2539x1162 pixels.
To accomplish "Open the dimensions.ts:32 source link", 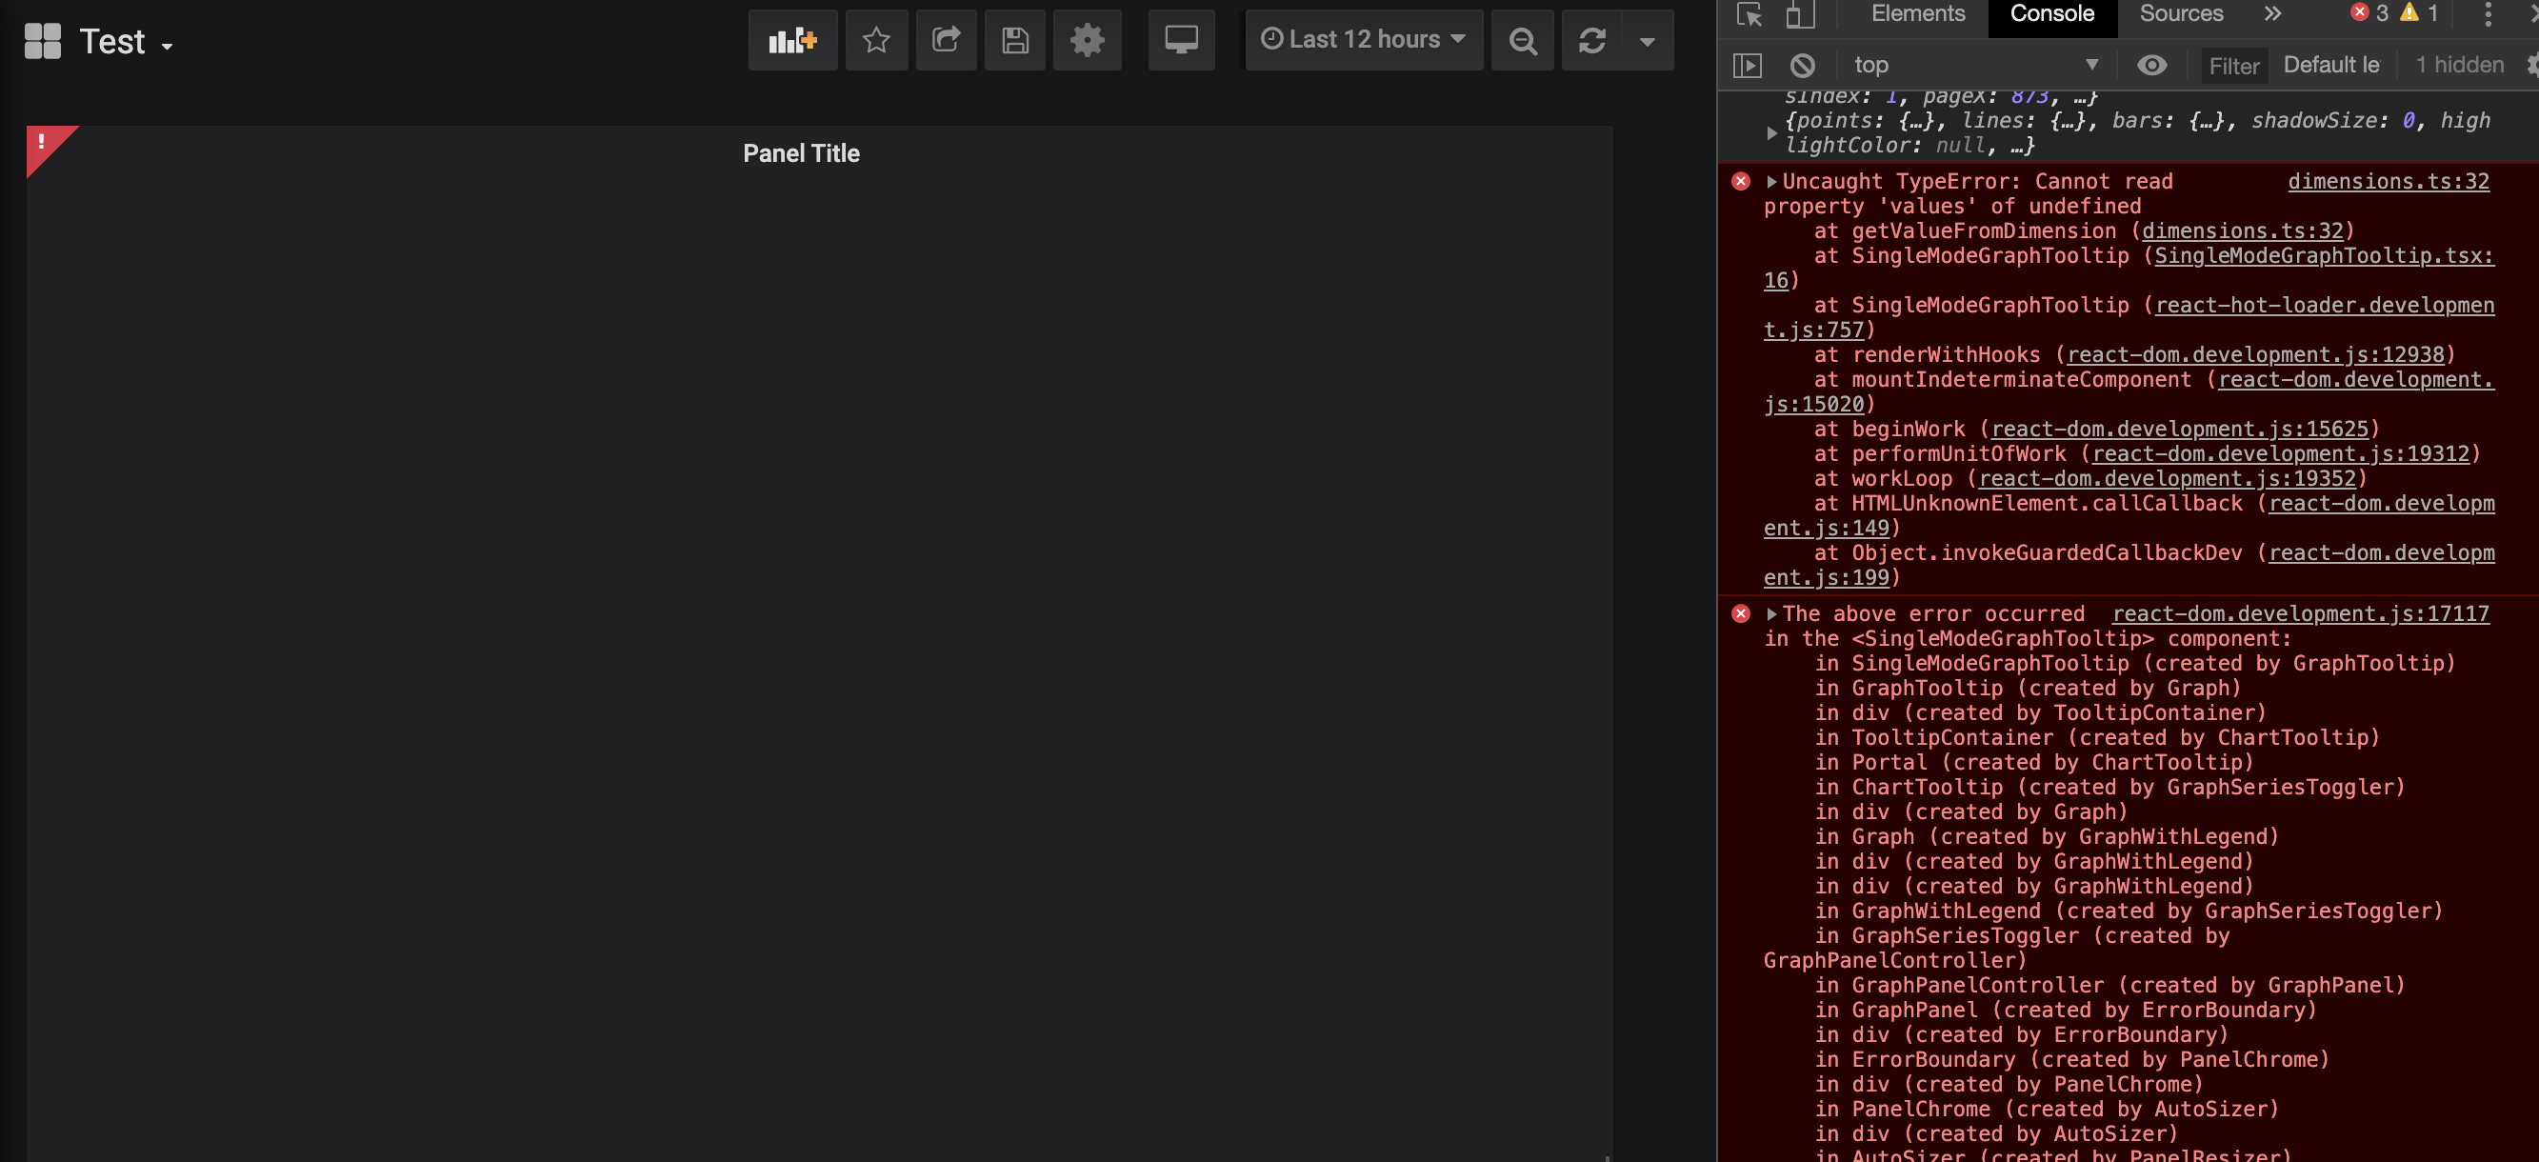I will pos(2388,181).
